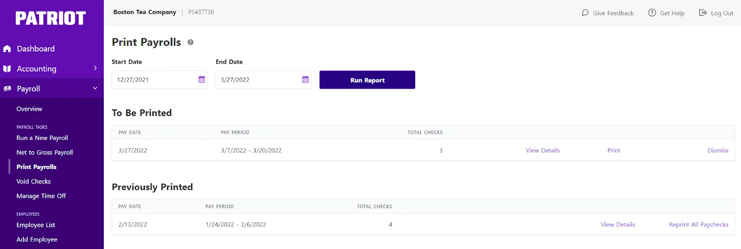Click total checks value 3
This screenshot has height=249, width=741.
pyautogui.click(x=441, y=151)
